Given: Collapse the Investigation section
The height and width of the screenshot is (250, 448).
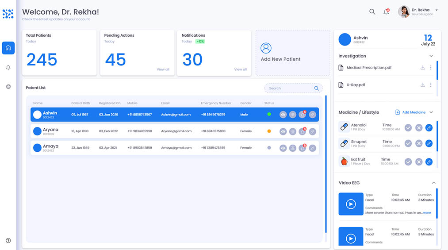Looking at the screenshot, I should click(x=431, y=56).
